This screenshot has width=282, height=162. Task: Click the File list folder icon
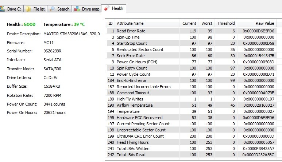coord(28,9)
